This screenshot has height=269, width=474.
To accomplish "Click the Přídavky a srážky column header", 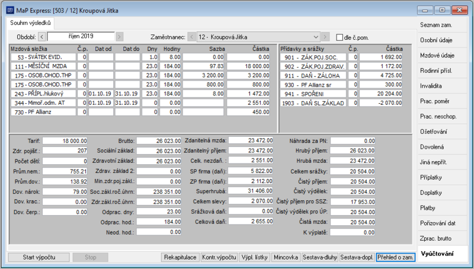I will [x=302, y=49].
